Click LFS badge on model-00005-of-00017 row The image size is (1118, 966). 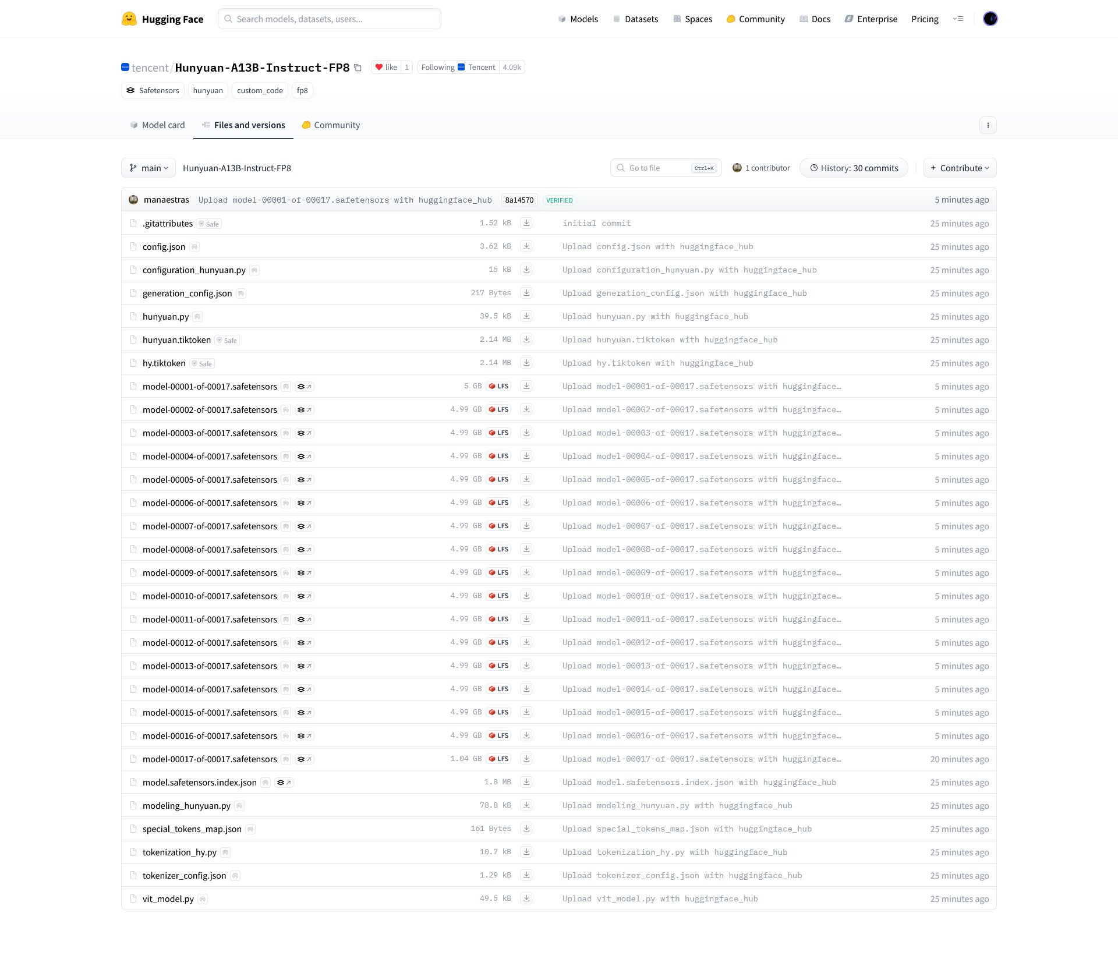(x=498, y=479)
